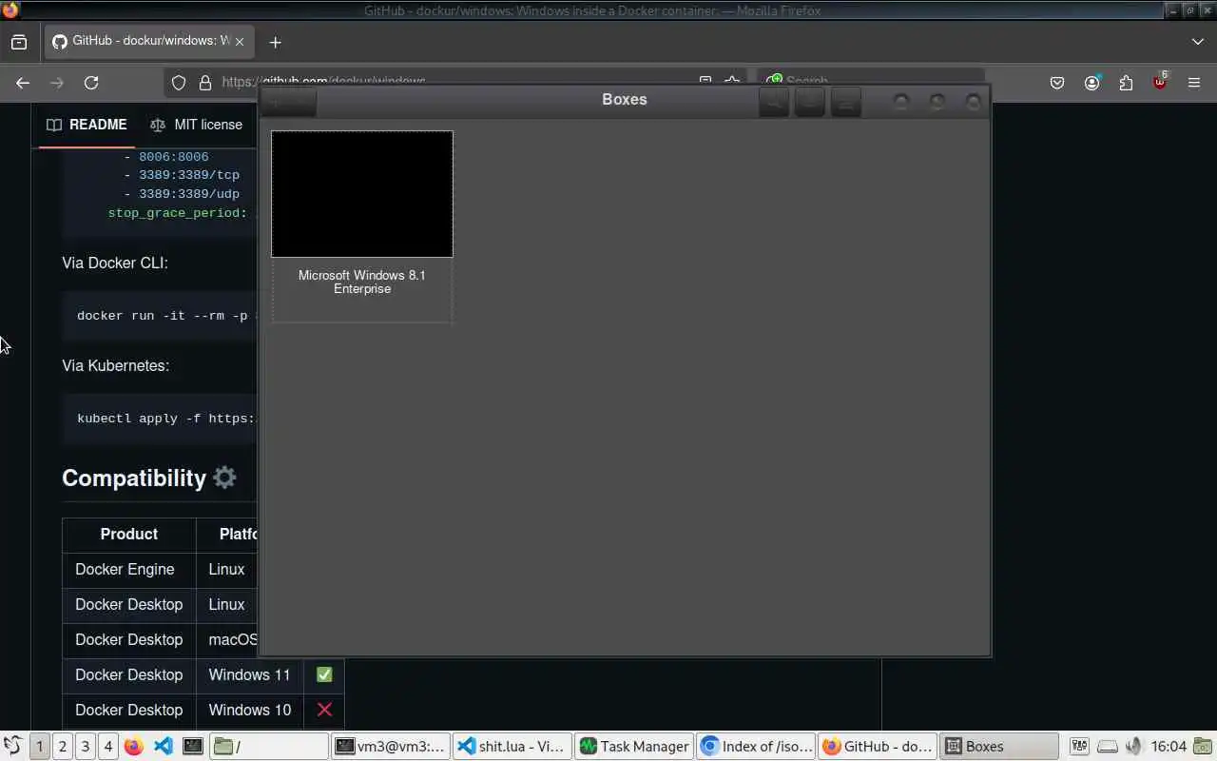Close the GitHub dockur/windows tab
This screenshot has height=761, width=1217.
pyautogui.click(x=240, y=42)
